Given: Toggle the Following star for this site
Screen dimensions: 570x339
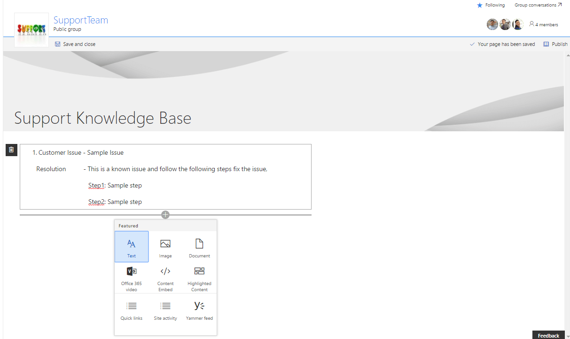Looking at the screenshot, I should (491, 5).
